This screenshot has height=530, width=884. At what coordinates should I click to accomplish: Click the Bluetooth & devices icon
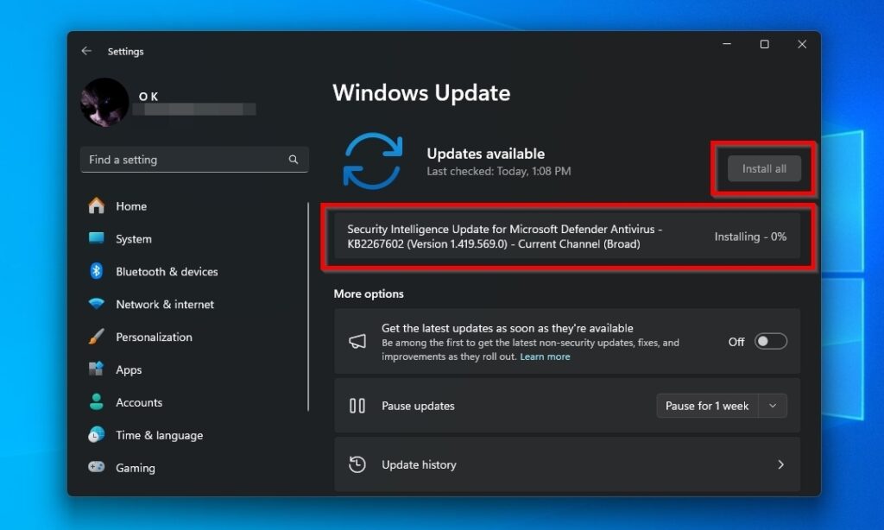[x=96, y=271]
